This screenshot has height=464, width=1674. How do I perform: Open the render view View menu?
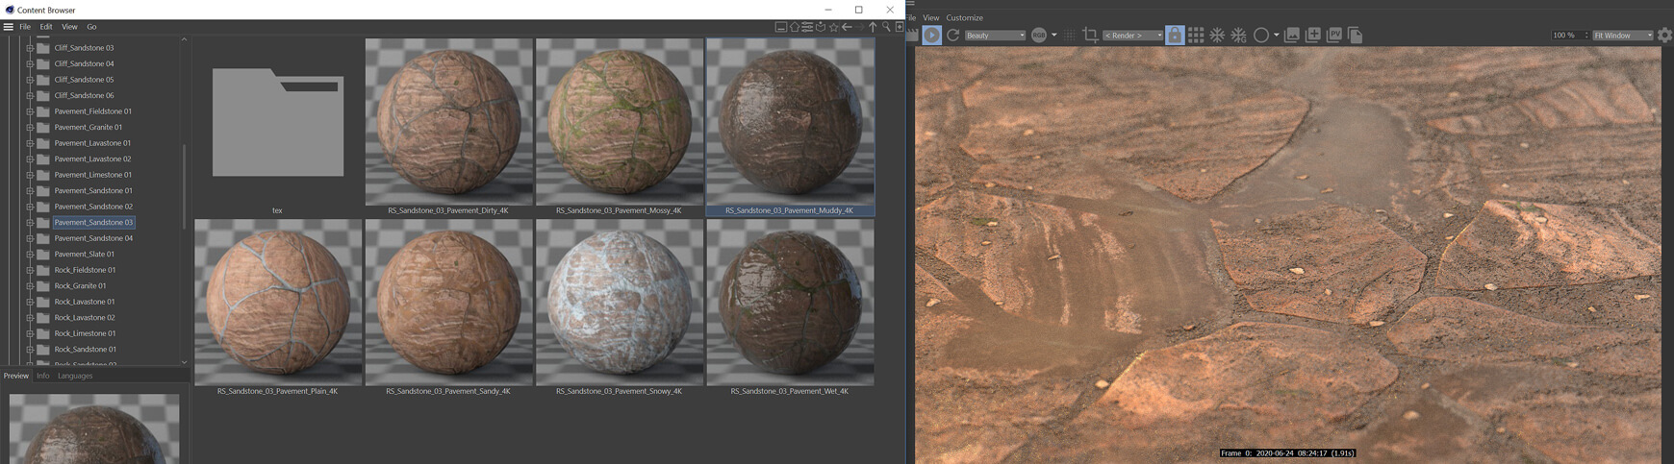(931, 17)
